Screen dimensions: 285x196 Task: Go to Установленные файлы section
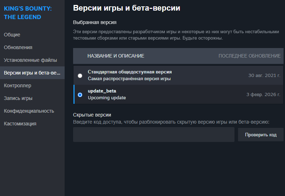(32, 60)
